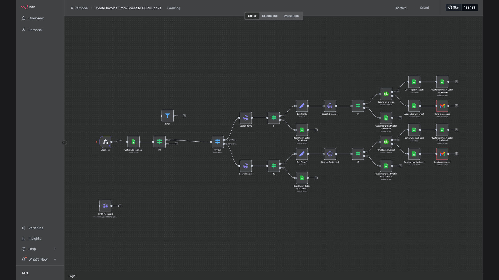Select the Get row(s) in sheet node
Image resolution: width=499 pixels, height=280 pixels.
click(x=133, y=142)
